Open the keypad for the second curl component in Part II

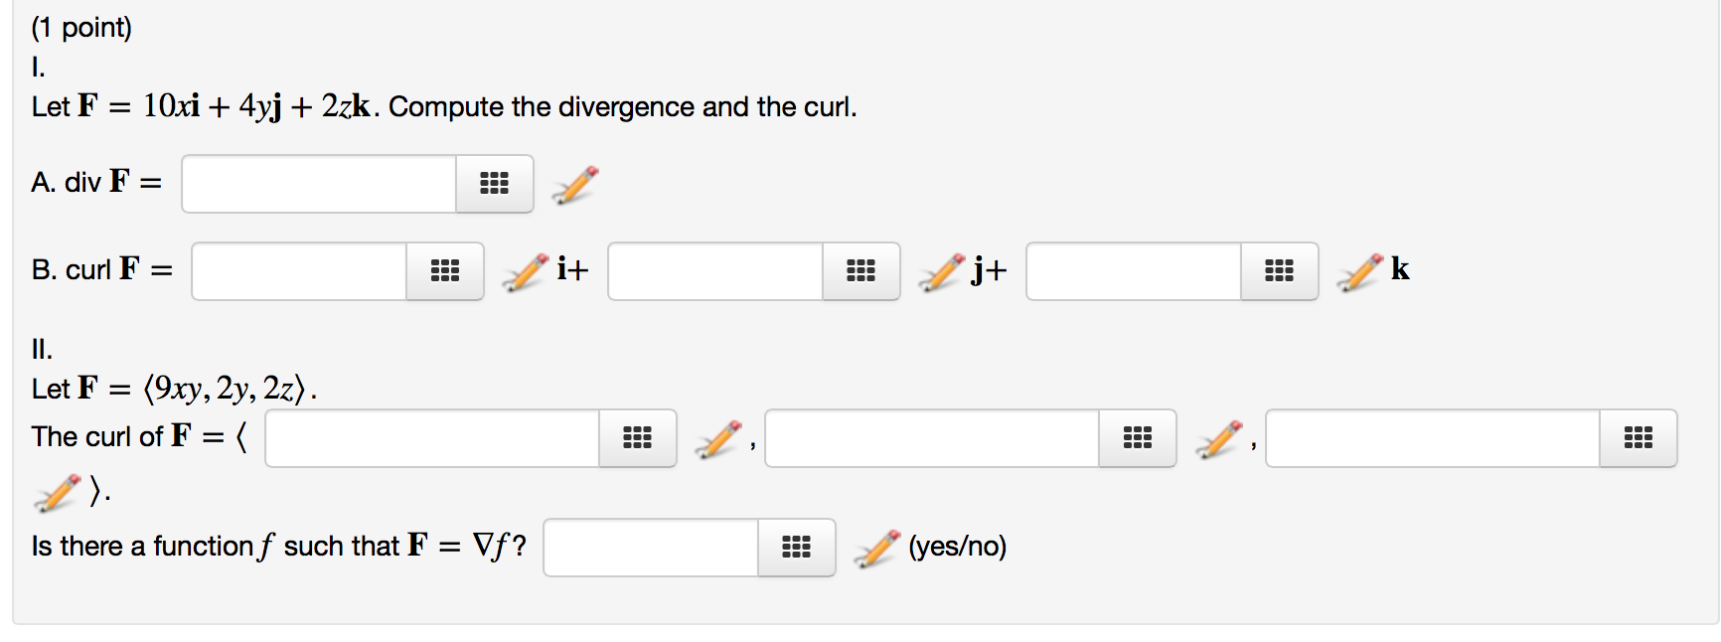pyautogui.click(x=1136, y=438)
